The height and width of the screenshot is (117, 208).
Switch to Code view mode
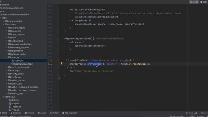194,2
